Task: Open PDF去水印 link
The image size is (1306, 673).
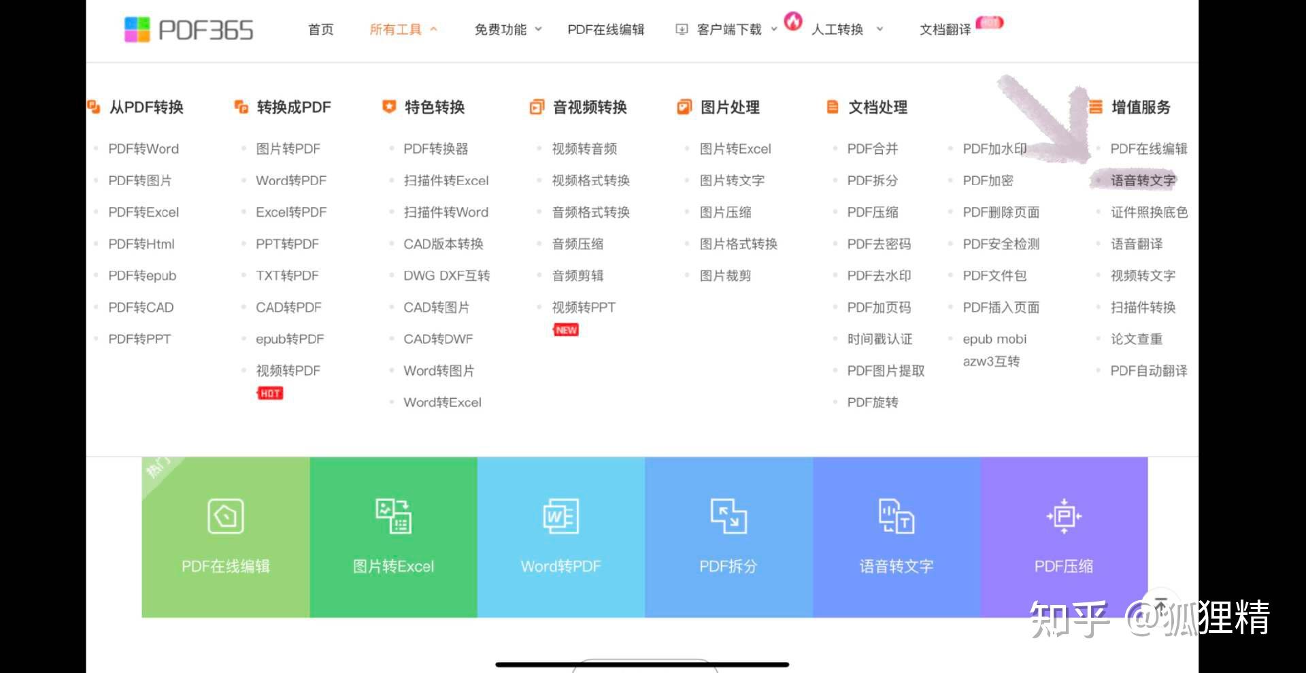Action: [x=879, y=276]
